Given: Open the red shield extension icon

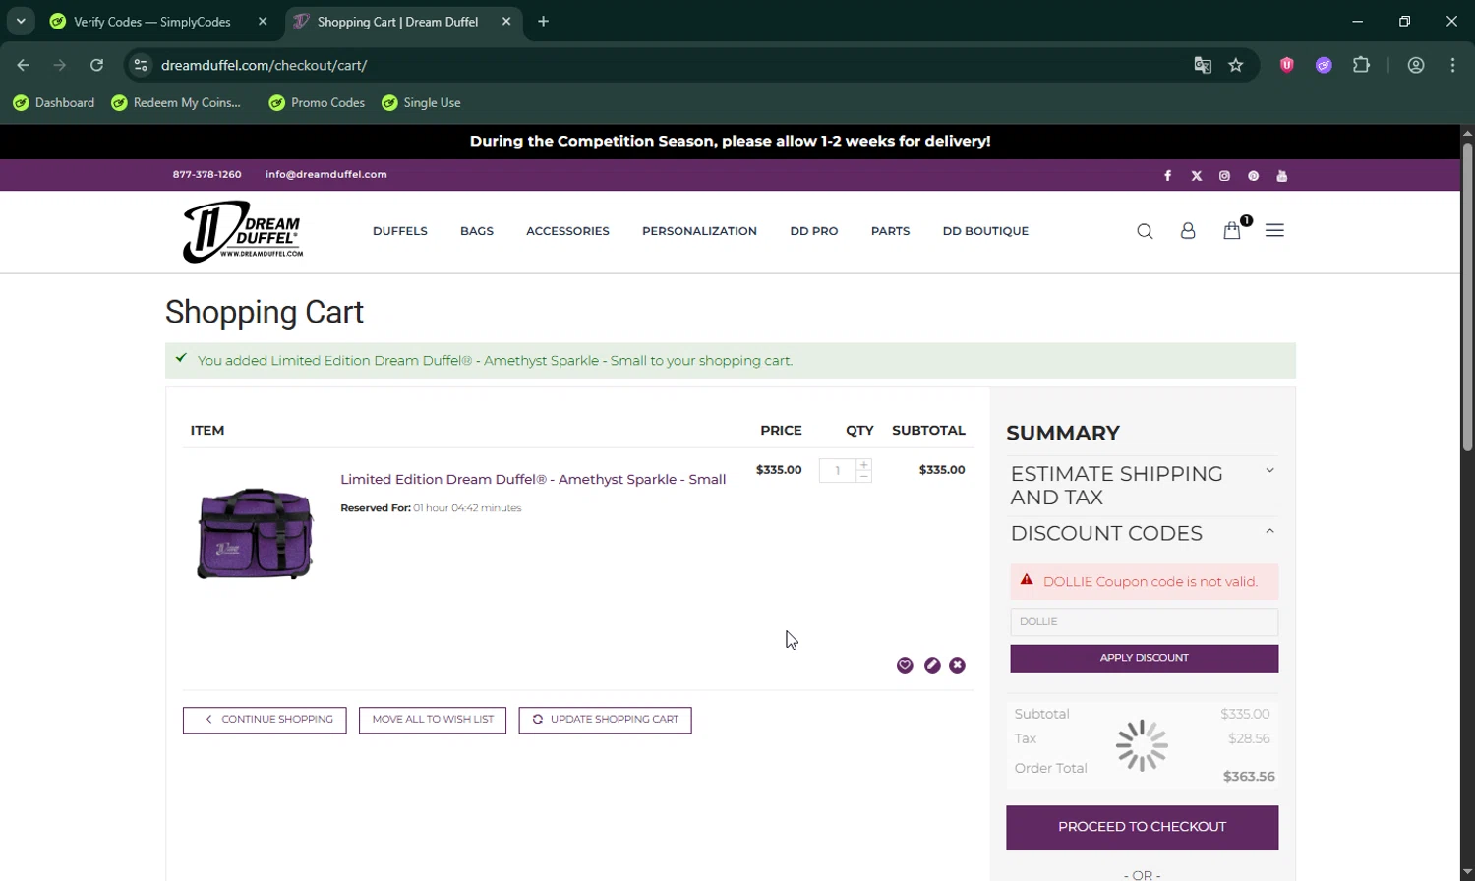Looking at the screenshot, I should pyautogui.click(x=1286, y=65).
